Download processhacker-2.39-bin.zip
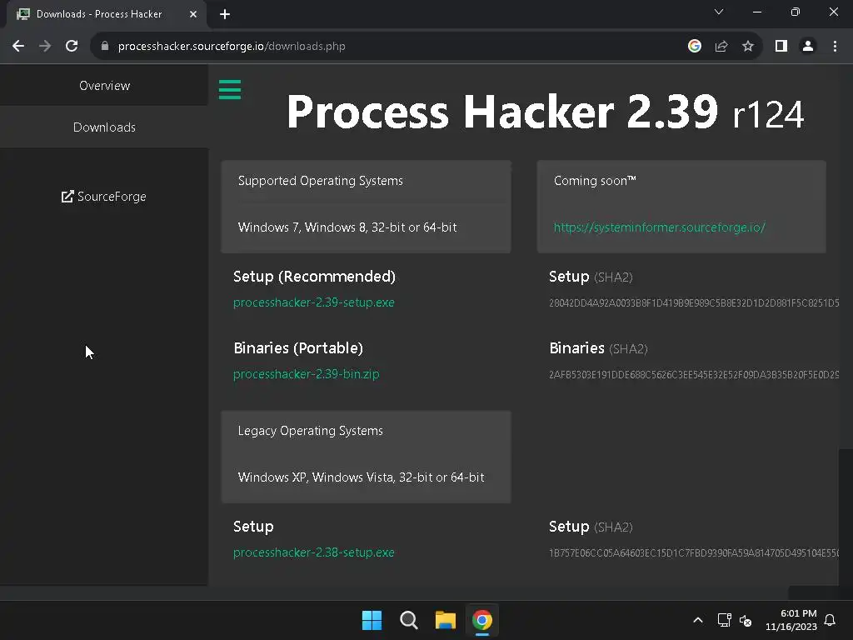 tap(307, 374)
